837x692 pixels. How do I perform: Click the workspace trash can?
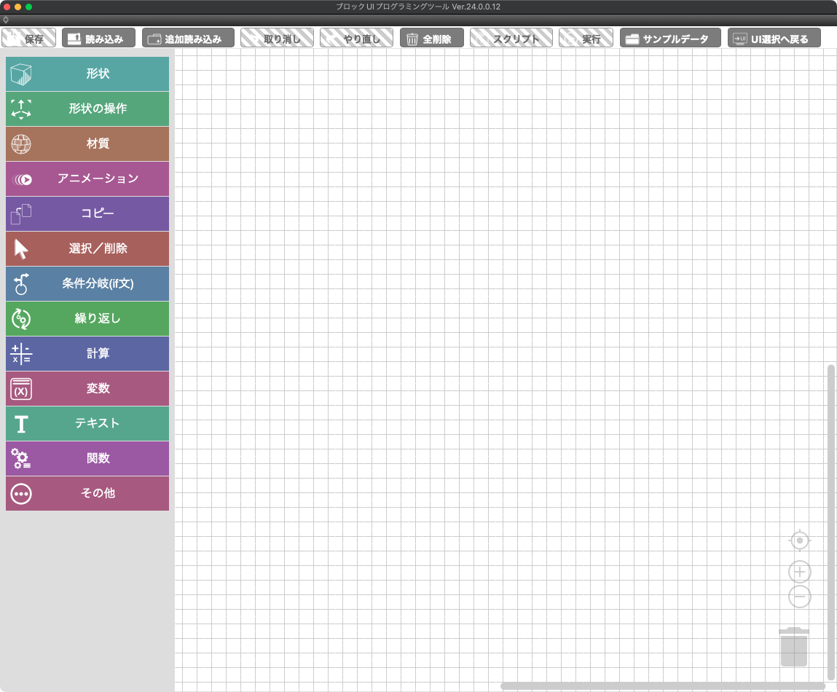tap(794, 647)
